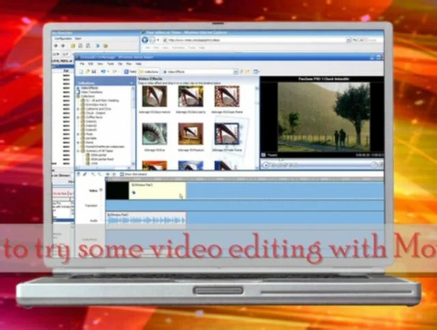Select the black clip on Video track
This screenshot has width=437, height=330.
117,191
